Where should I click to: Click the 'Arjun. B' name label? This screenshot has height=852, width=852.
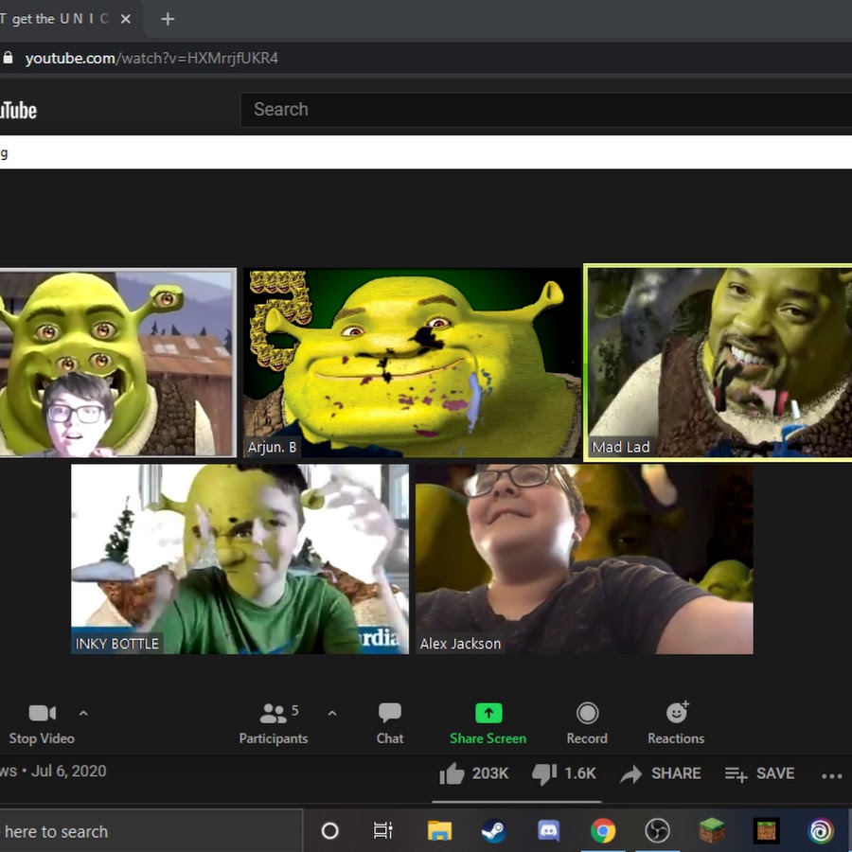pyautogui.click(x=272, y=447)
